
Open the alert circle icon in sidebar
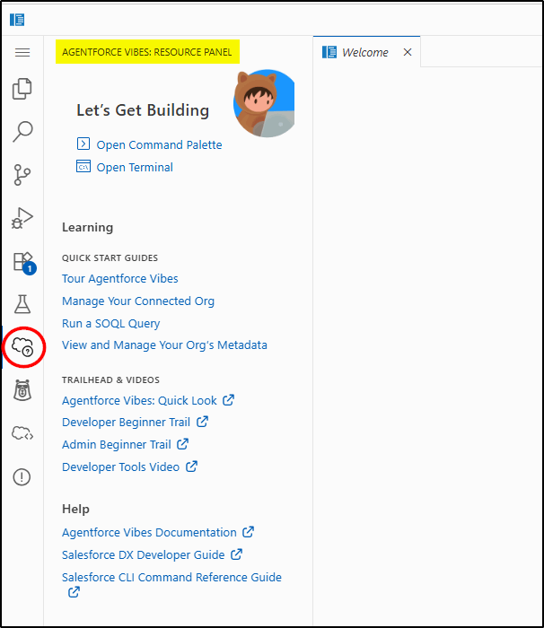point(22,476)
